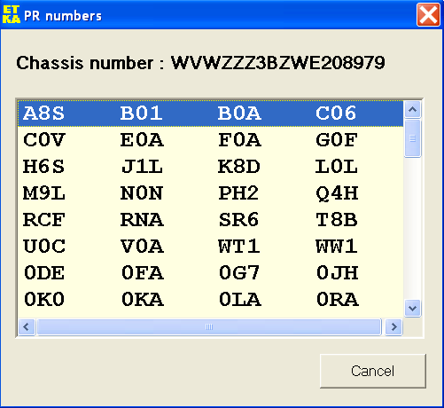
Task: Select PR code WW1
Action: click(x=337, y=247)
